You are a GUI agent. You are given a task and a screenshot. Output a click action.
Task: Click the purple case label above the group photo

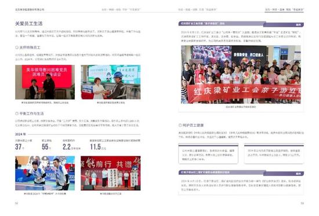(x=298, y=24)
